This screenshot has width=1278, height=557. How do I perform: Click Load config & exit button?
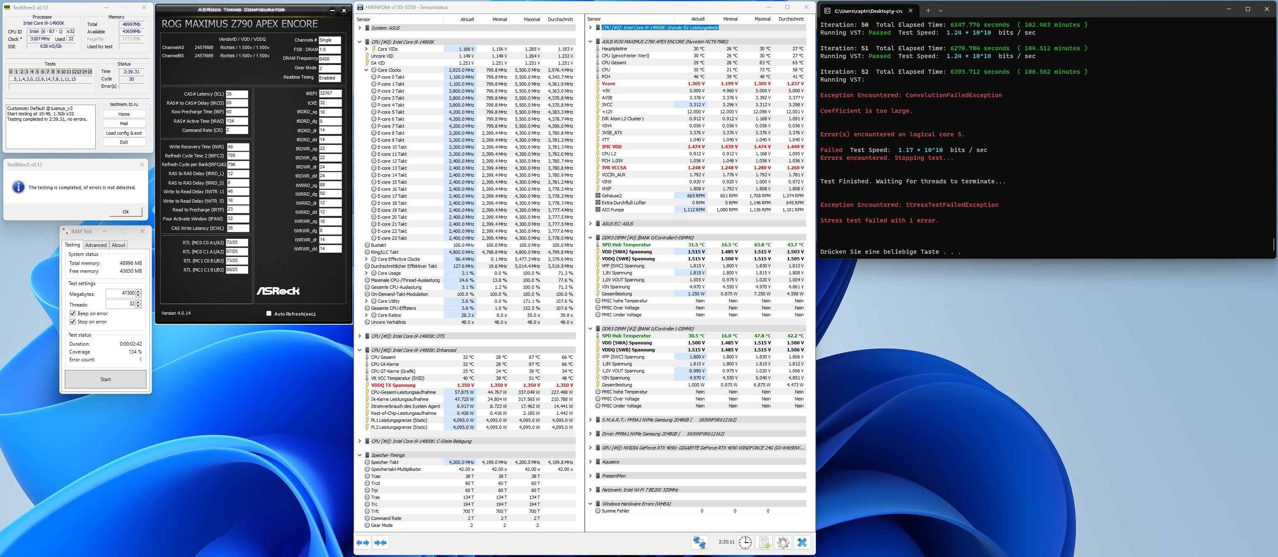click(124, 133)
